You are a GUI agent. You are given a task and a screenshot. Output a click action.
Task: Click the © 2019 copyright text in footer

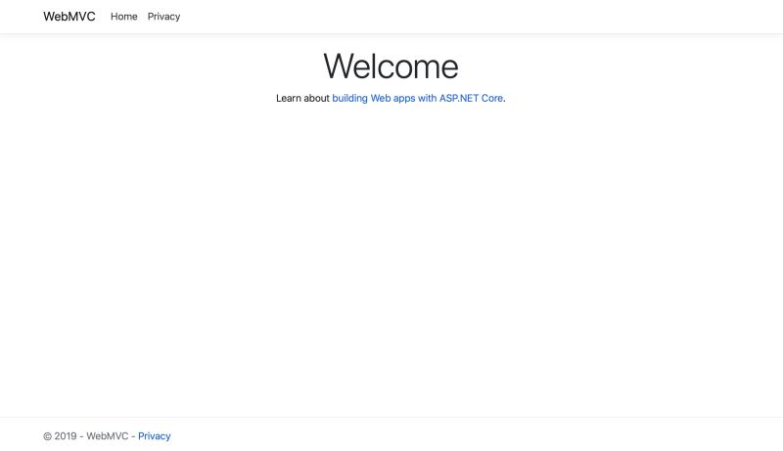(x=60, y=436)
